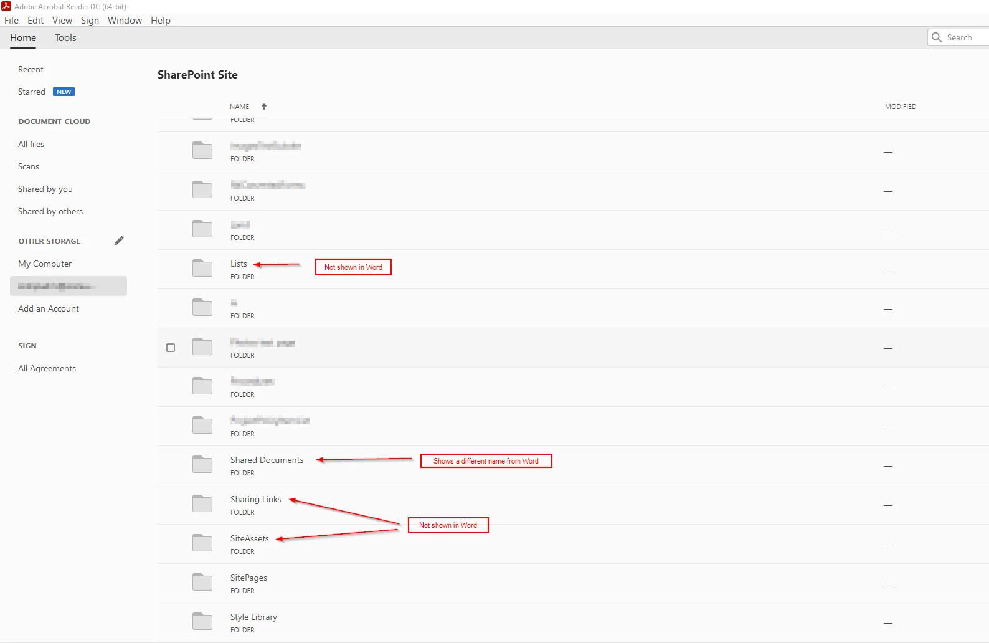The width and height of the screenshot is (989, 643).
Task: Click the sort ascending arrow next to NAME
Action: pos(264,107)
